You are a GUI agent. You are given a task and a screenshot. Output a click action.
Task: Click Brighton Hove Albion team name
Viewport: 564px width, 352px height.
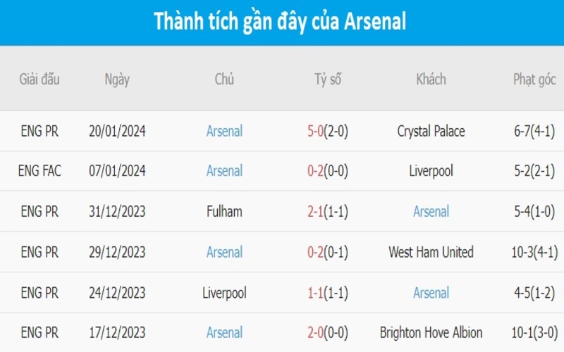pos(431,332)
